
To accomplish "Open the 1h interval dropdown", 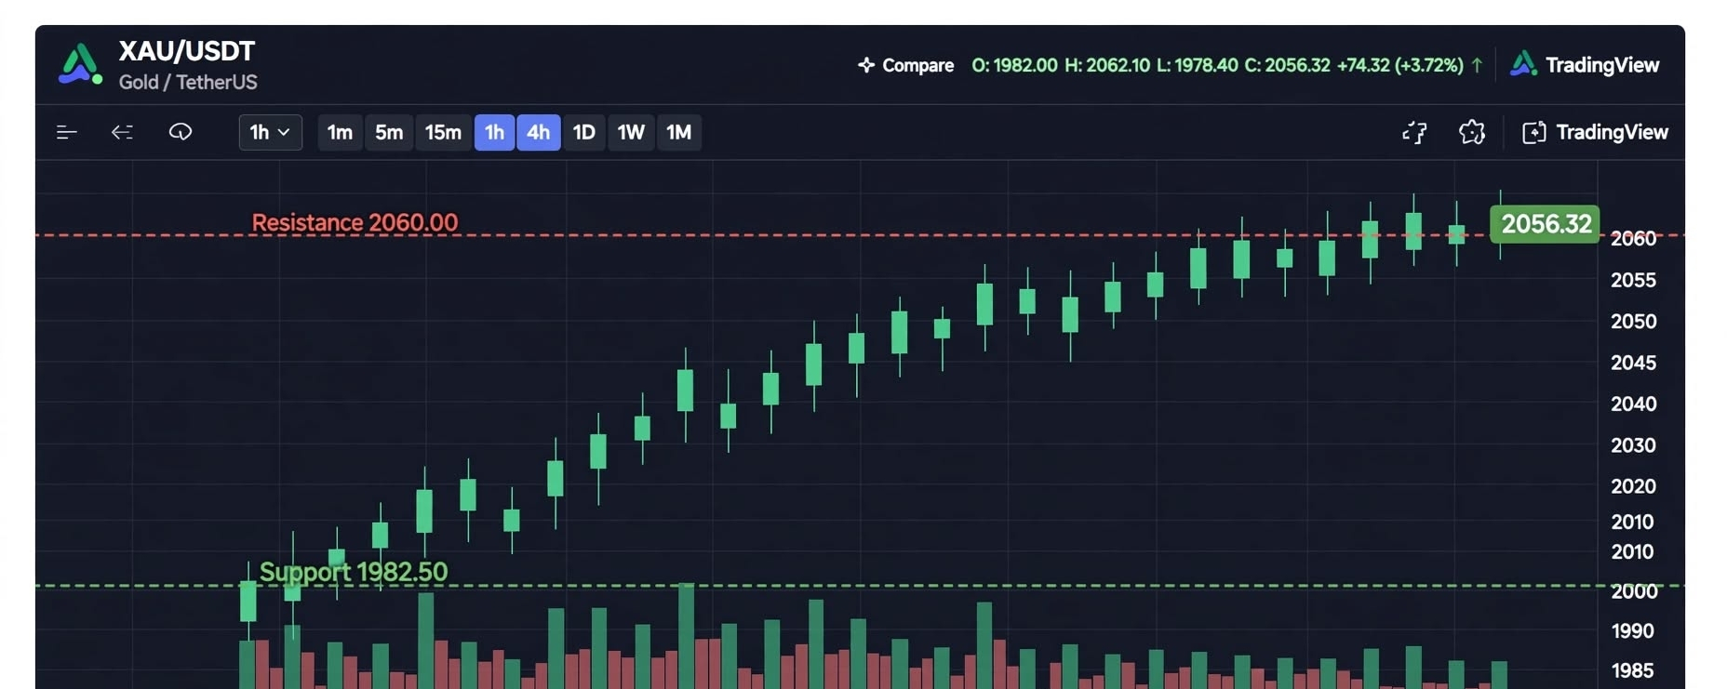I will tap(271, 132).
